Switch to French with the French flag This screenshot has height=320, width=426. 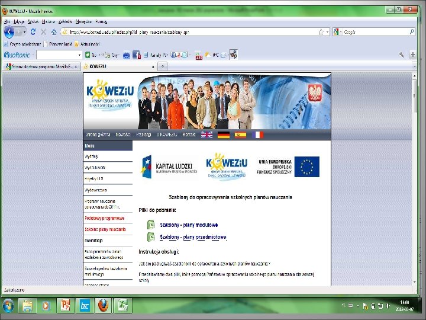pos(257,135)
